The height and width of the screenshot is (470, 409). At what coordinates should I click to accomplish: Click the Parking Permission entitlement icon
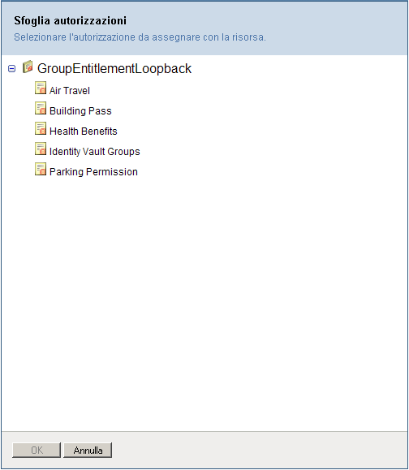pos(41,170)
